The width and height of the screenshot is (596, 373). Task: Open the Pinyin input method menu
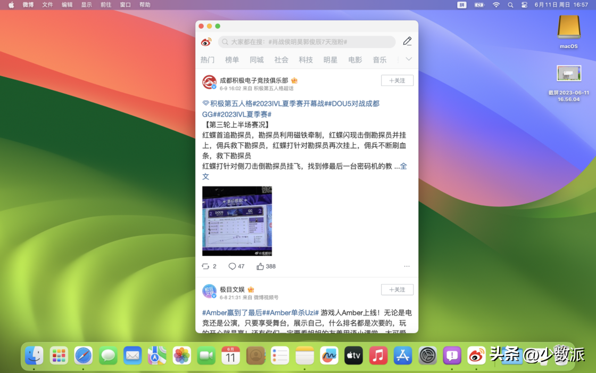pos(462,5)
